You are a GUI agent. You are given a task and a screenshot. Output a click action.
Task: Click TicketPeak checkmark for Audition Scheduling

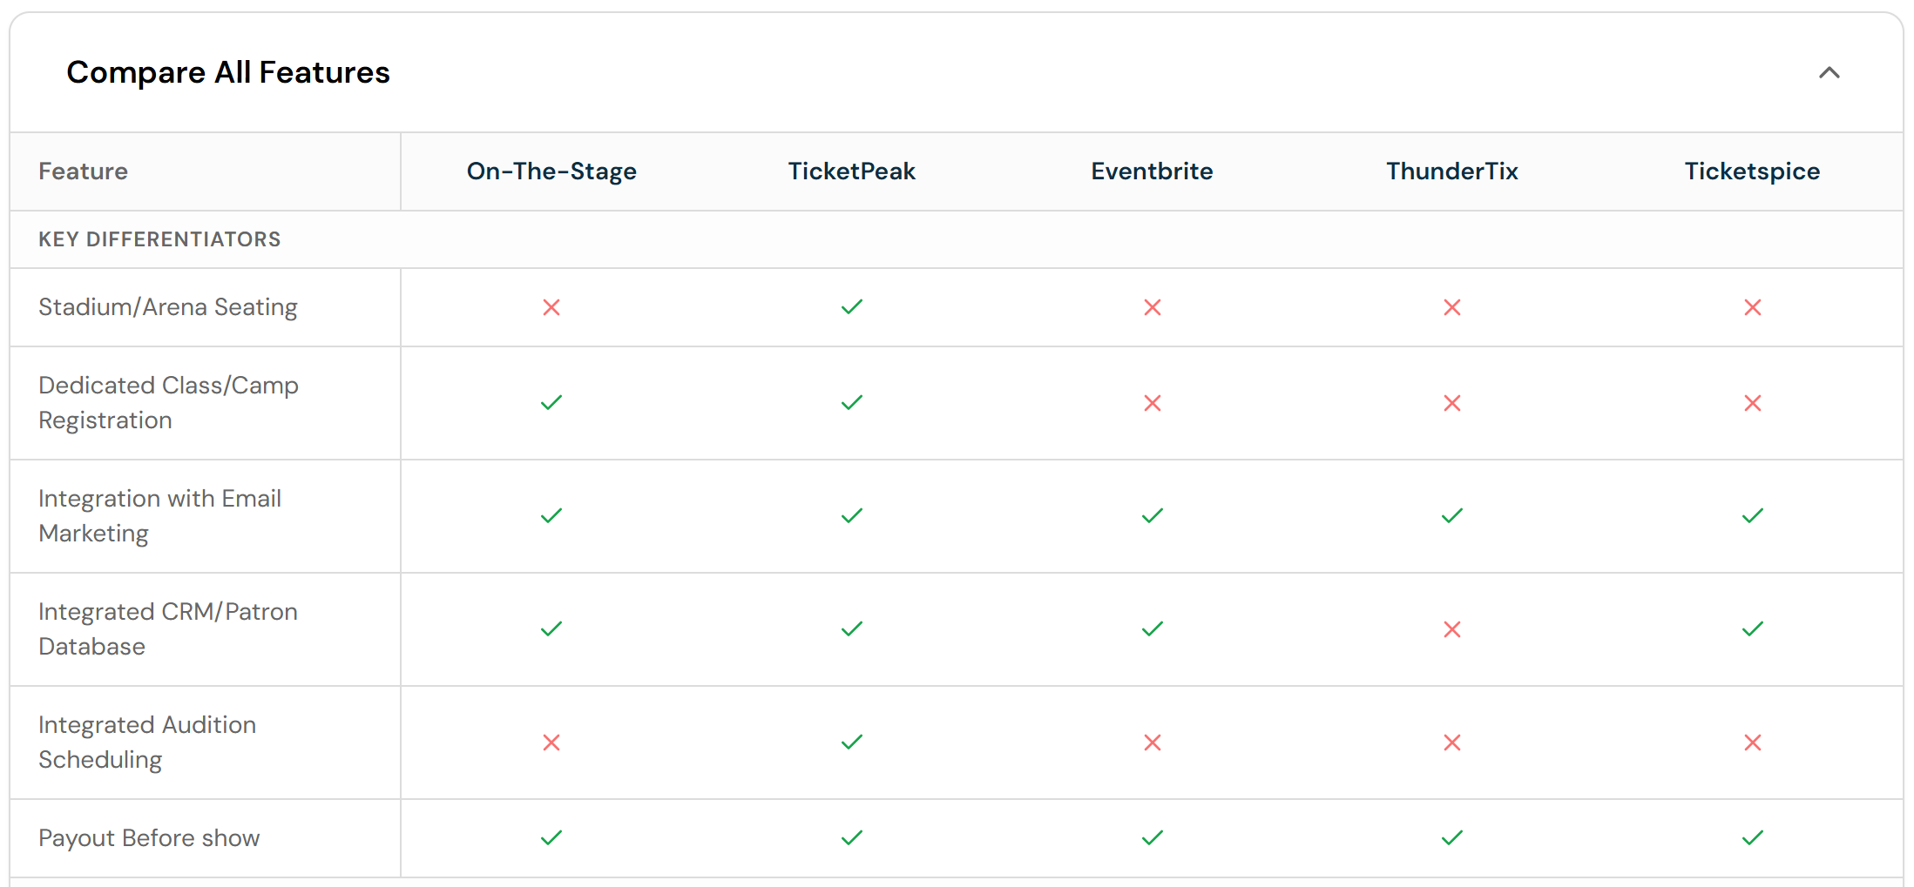(852, 743)
